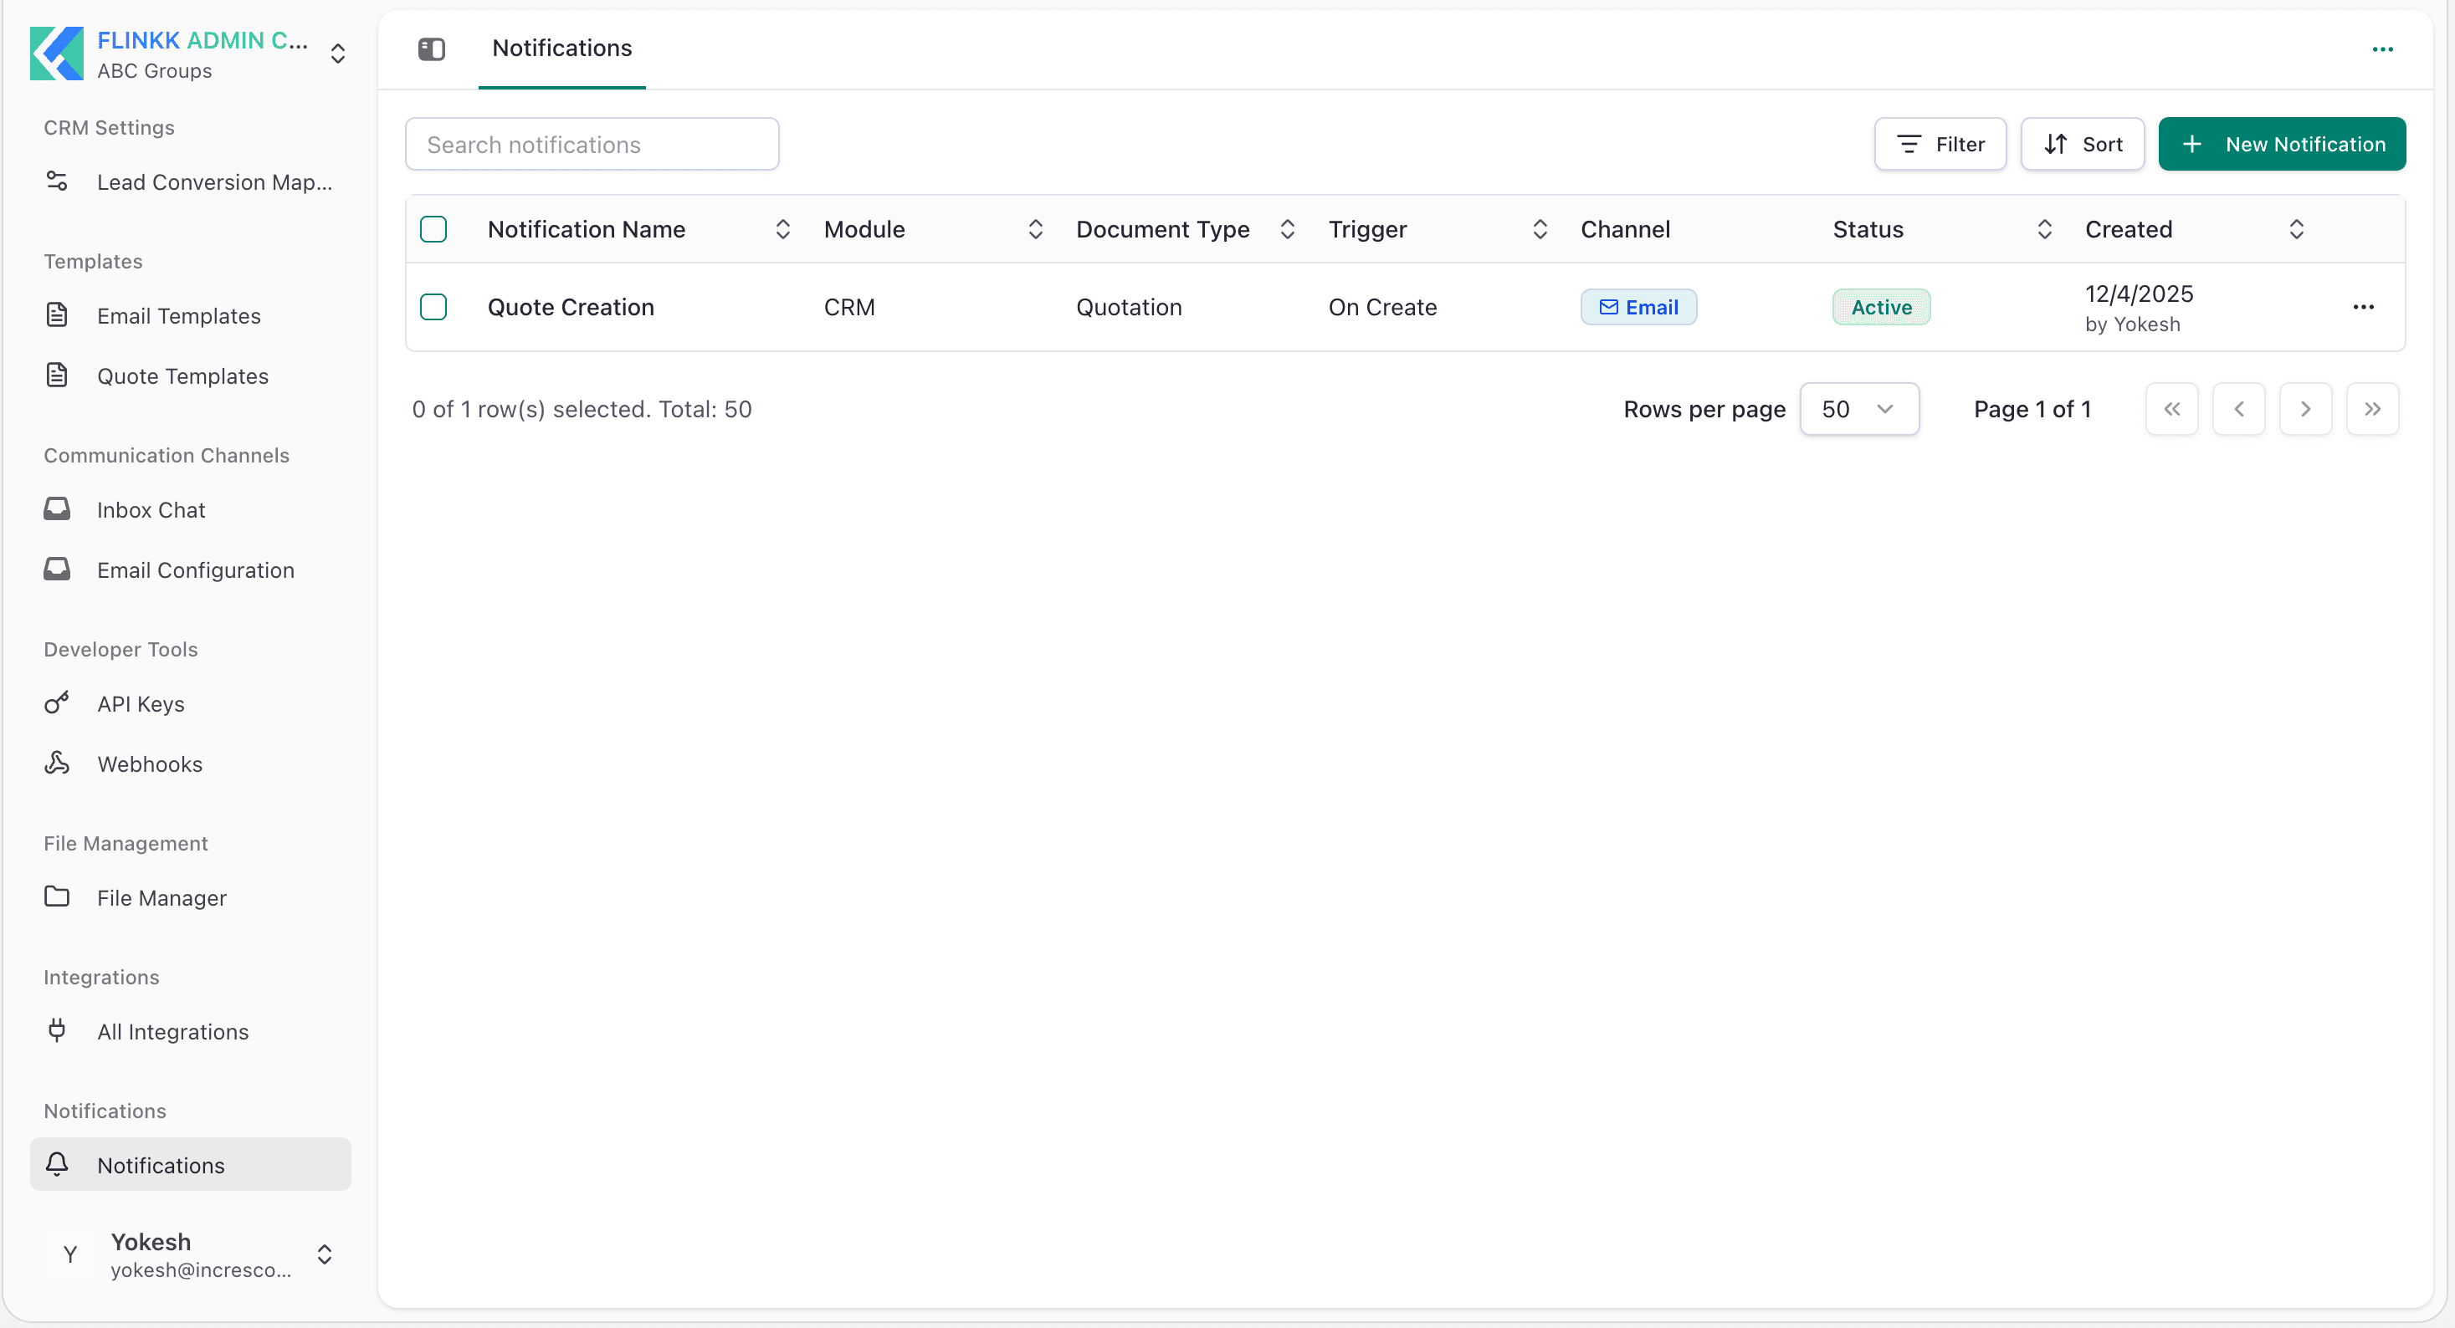Open the top-right more options menu
This screenshot has width=2455, height=1328.
[x=2381, y=49]
